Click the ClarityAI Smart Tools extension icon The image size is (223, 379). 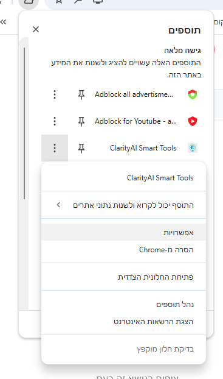(193, 148)
